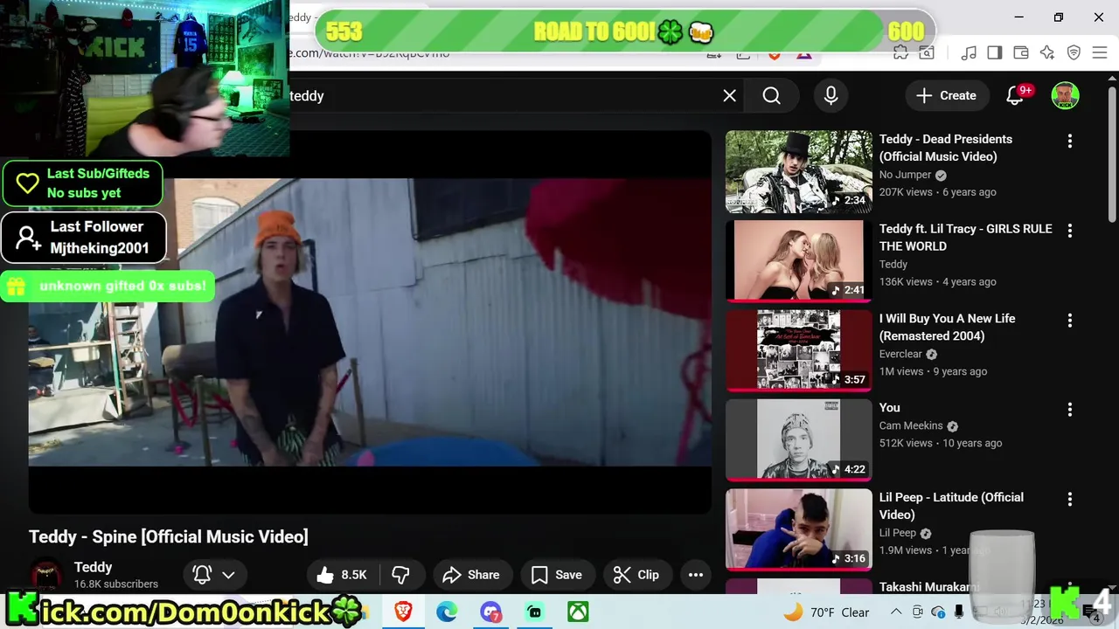1119x629 pixels.
Task: Open options for Teddy - Dead Presidents
Action: pos(1069,141)
